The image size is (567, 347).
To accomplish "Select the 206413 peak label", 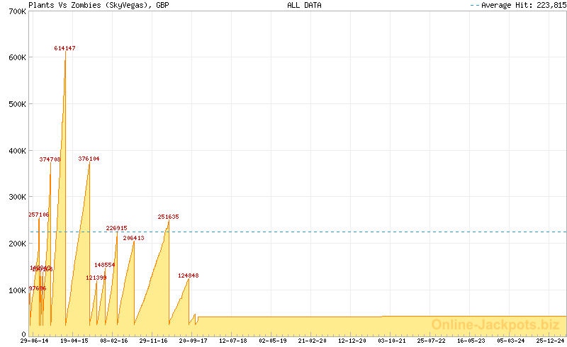I will pos(133,238).
